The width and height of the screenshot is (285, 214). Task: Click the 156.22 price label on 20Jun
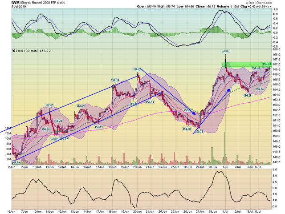pyautogui.click(x=137, y=69)
